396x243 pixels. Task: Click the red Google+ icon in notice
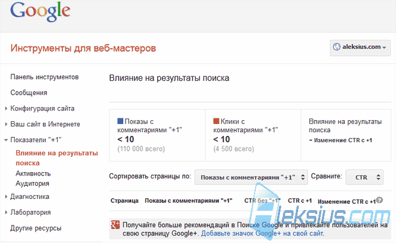[115, 224]
